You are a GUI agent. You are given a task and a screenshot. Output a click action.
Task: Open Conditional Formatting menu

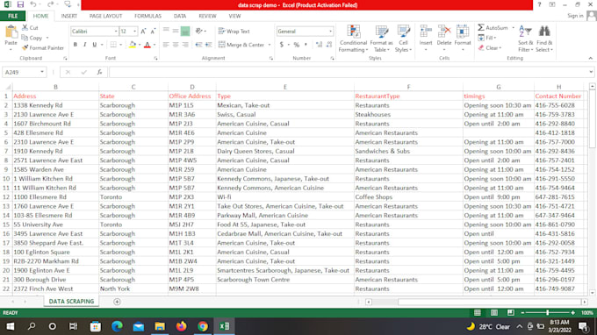[353, 39]
